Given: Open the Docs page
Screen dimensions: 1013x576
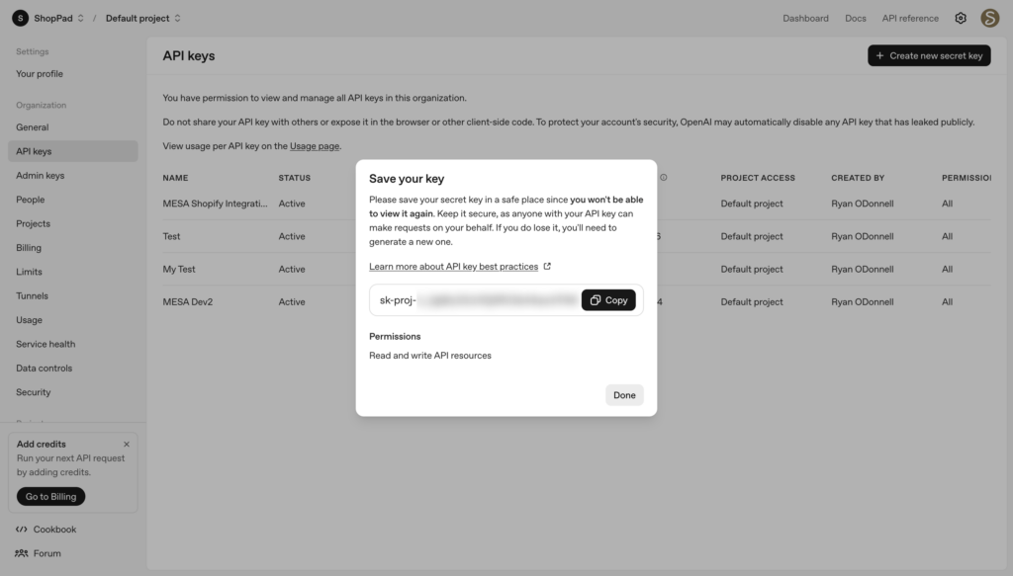Looking at the screenshot, I should click(x=855, y=18).
